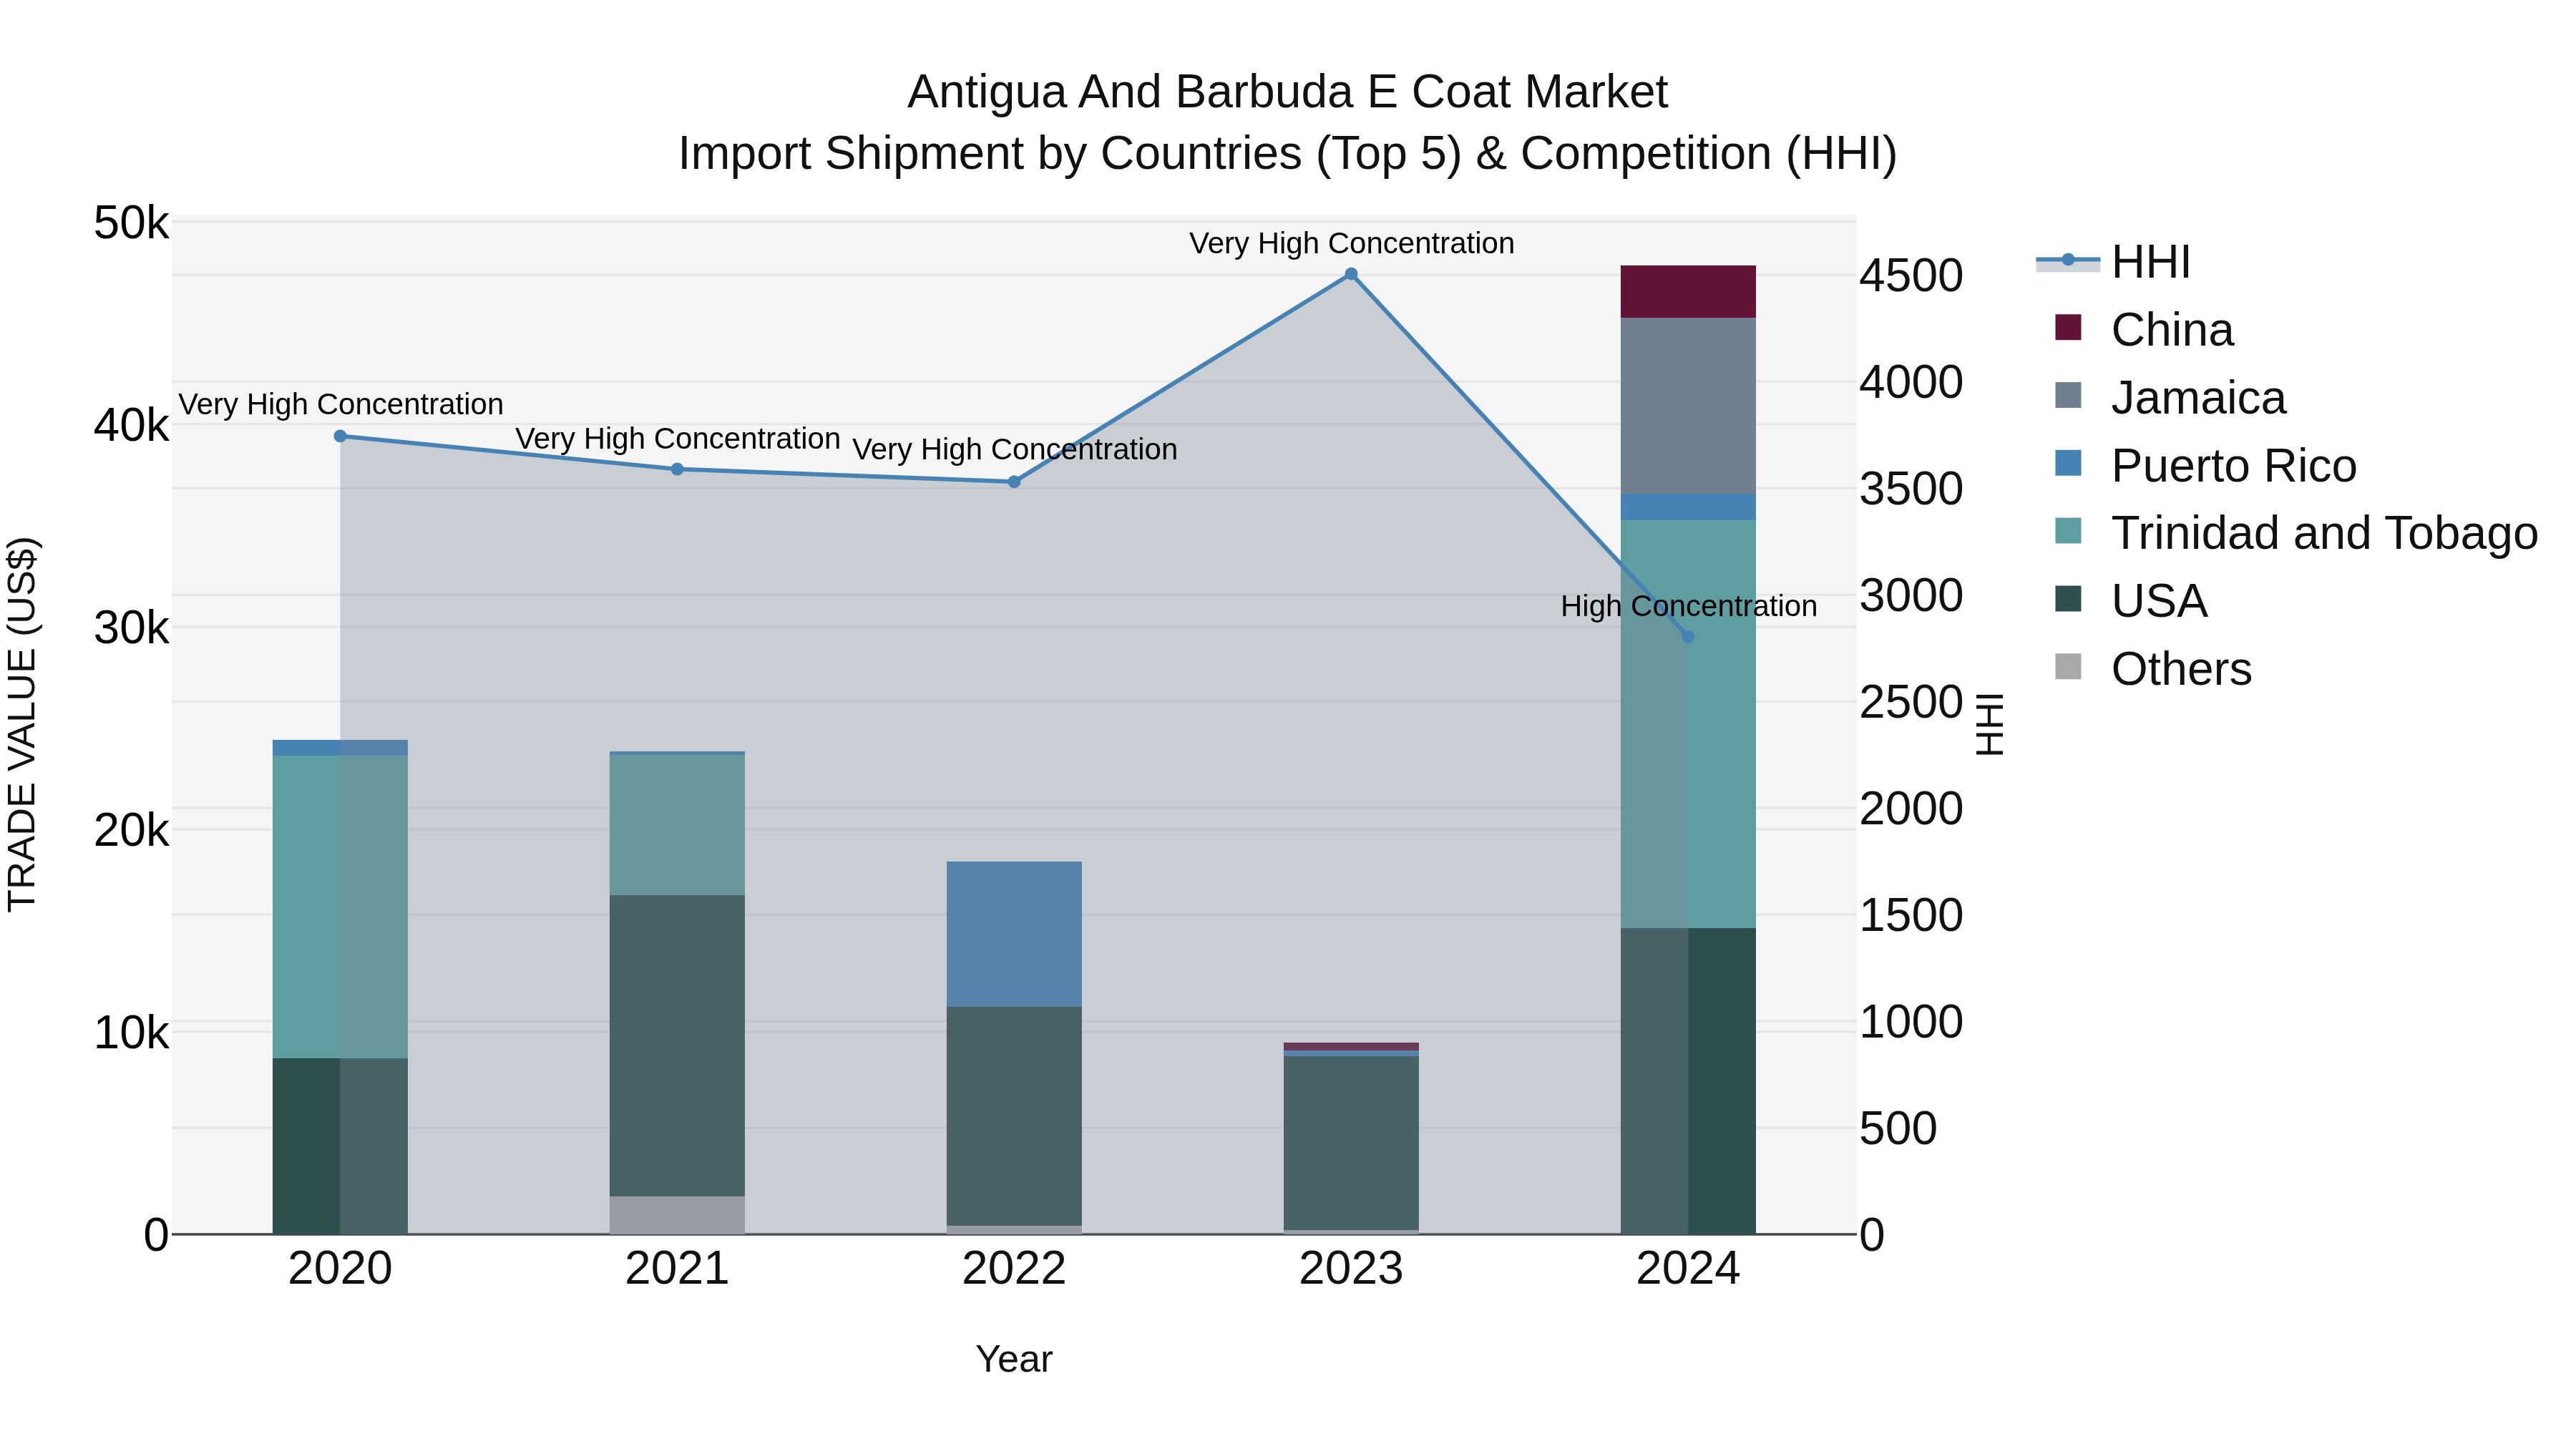Screen dimensions: 2576x1449
Task: Click the '500' right axis tick label
Action: (x=1898, y=1129)
